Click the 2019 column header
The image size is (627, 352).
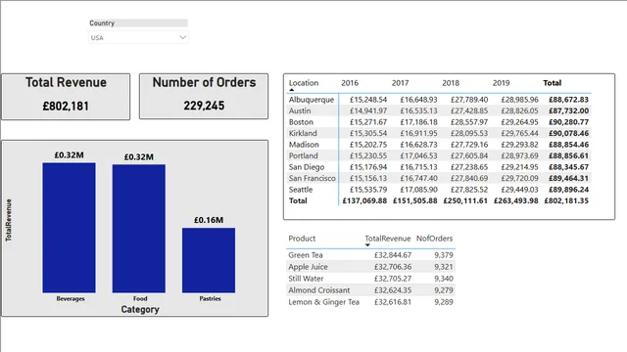click(501, 83)
